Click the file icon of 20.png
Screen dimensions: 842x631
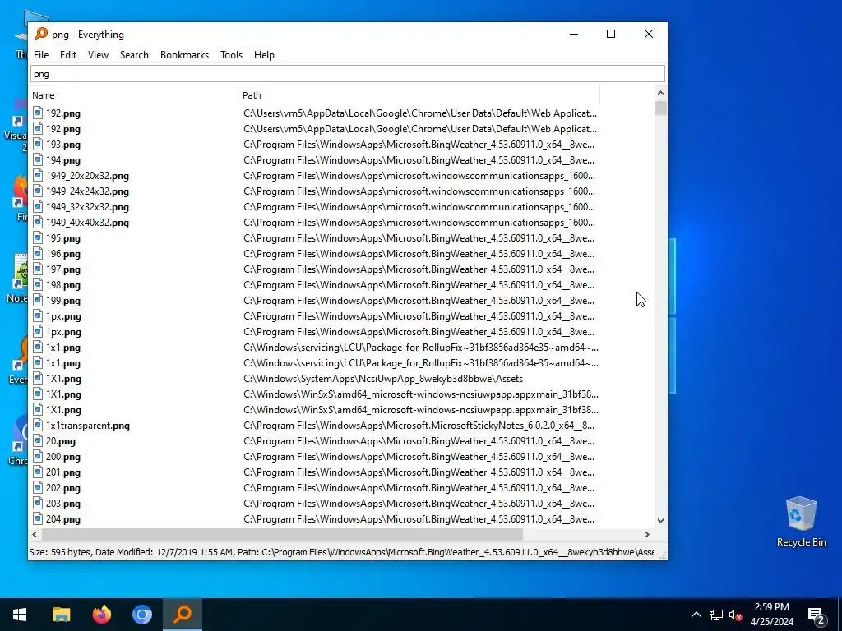click(38, 440)
